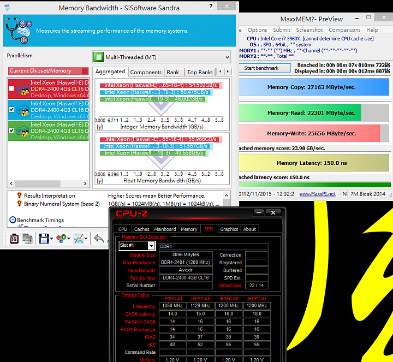393x362 pixels.
Task: Open MaxxMEM Help menu
Action: click(372, 30)
